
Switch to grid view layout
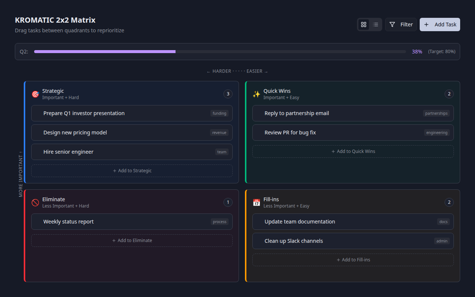click(364, 25)
